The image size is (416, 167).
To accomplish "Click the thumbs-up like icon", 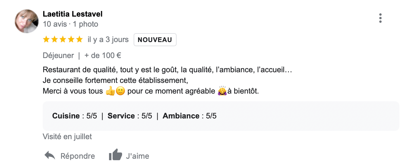I will coord(115,155).
